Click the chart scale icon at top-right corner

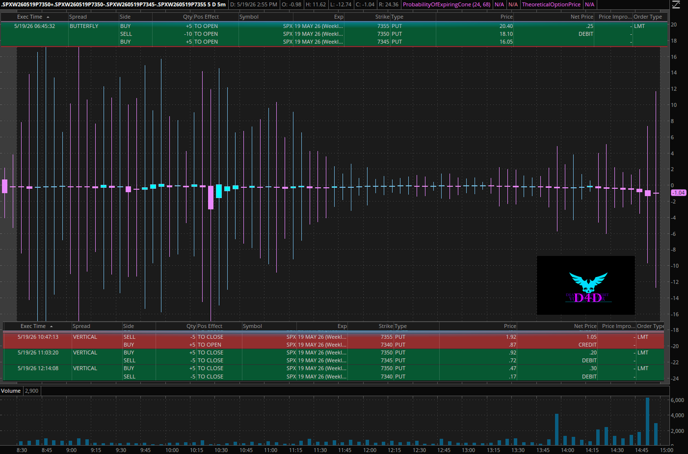[677, 5]
